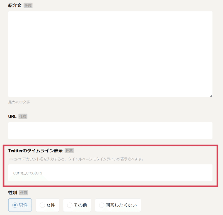Click the 任意 badge beside Twitterのタイムライン表示
The height and width of the screenshot is (215, 223).
pyautogui.click(x=69, y=151)
